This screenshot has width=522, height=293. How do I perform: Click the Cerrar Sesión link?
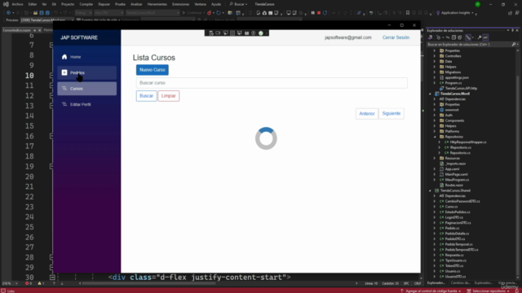[x=396, y=37]
